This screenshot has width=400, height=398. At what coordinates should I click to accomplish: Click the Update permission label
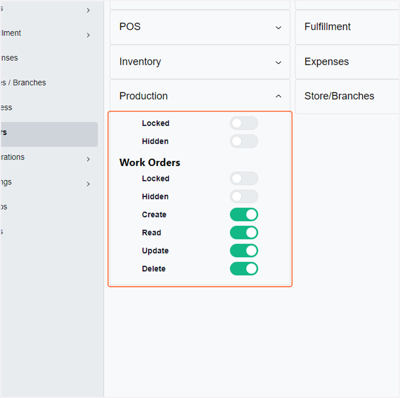(155, 250)
